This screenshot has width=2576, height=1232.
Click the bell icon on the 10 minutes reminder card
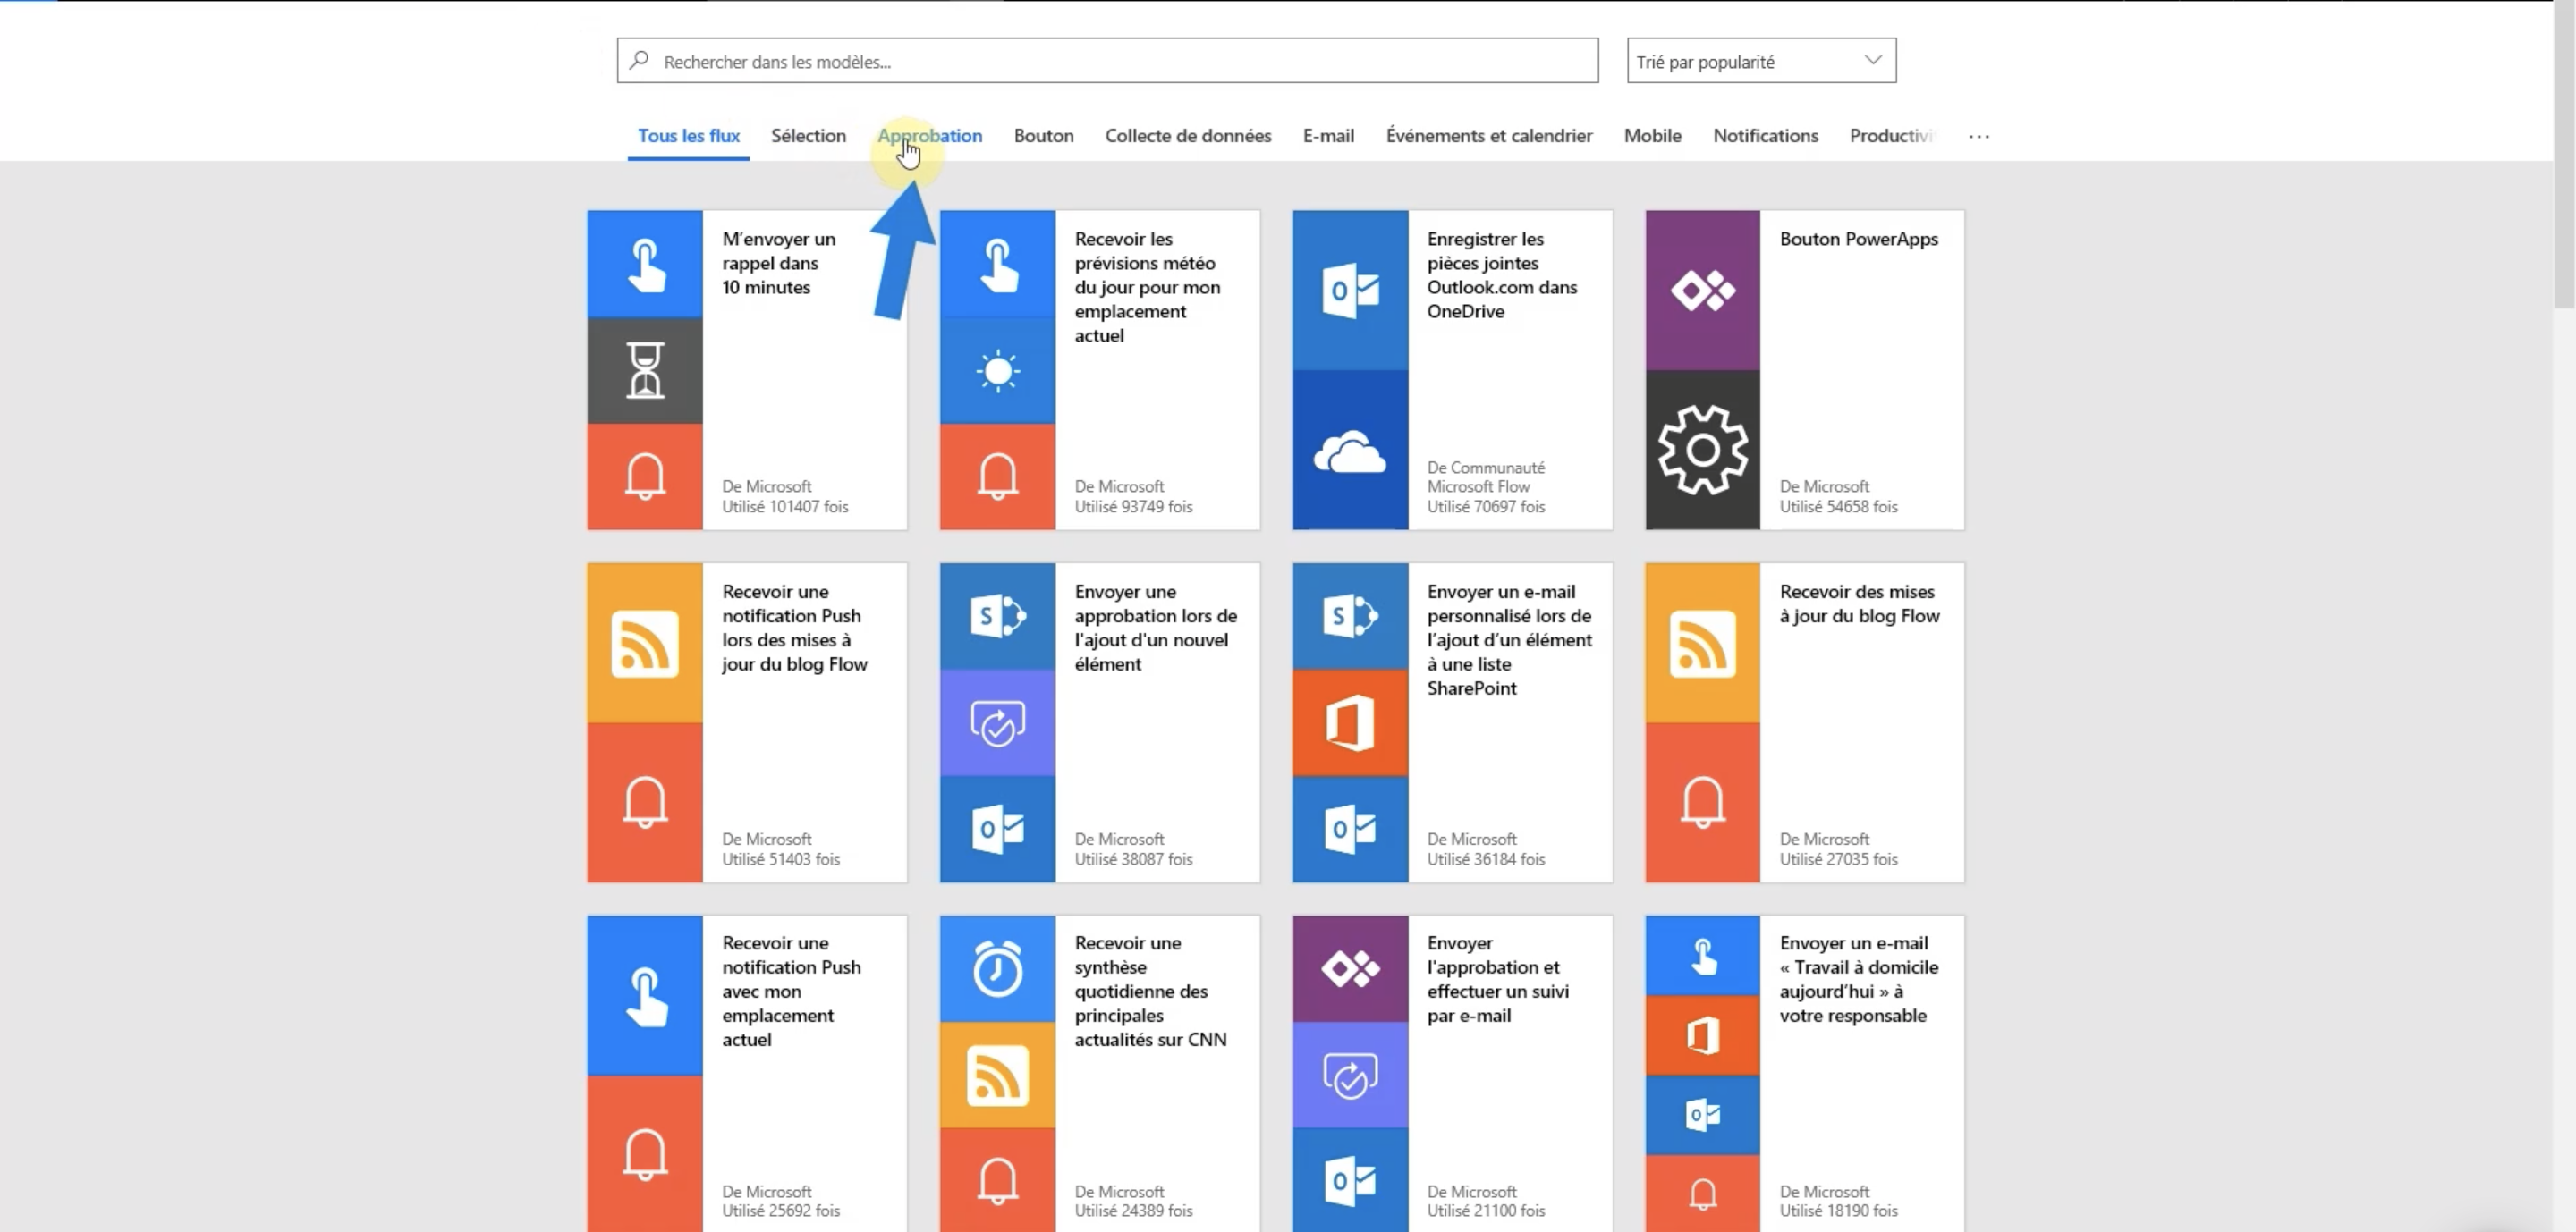point(645,476)
